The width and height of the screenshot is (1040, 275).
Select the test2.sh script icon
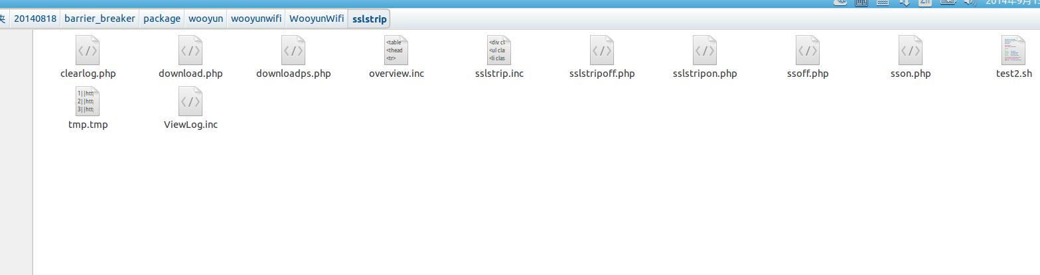point(1013,50)
